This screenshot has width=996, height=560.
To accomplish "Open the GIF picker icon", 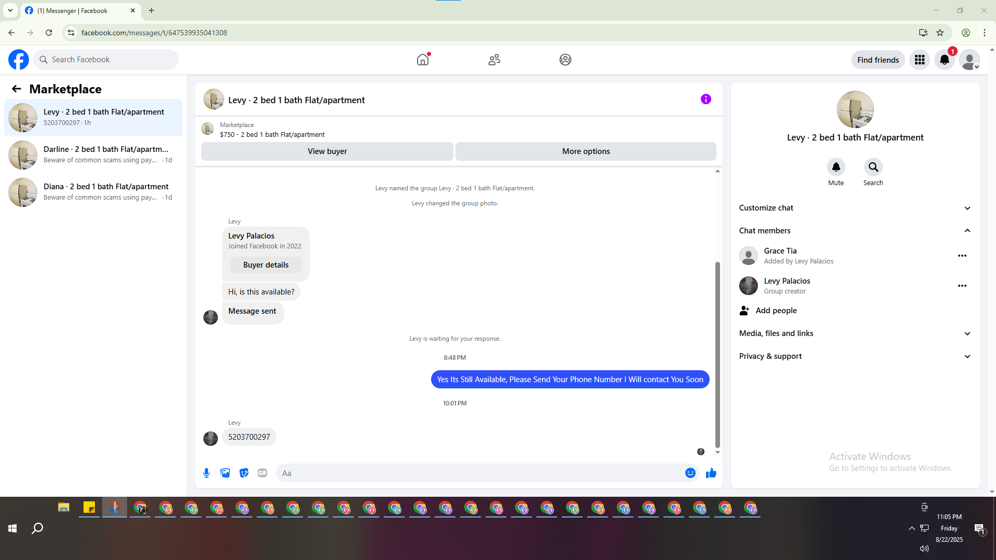I will click(262, 473).
